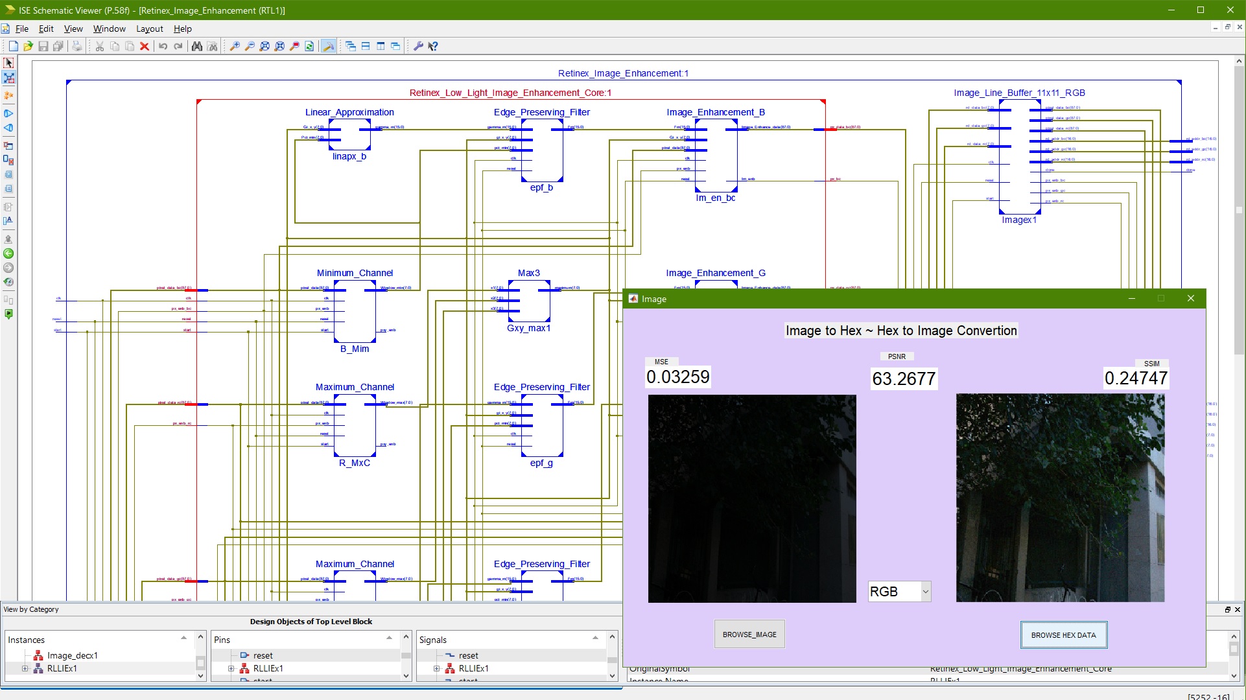1246x700 pixels.
Task: Click the Zoom to Box icon
Action: point(294,46)
